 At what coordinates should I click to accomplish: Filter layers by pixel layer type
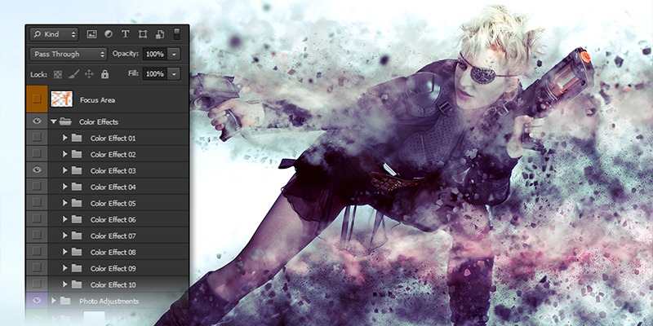(91, 34)
